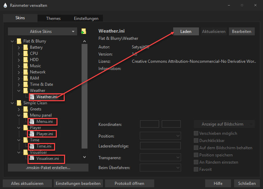Select the Player folder label in tree
Viewport: 263px width, 189px height.
coord(35,128)
